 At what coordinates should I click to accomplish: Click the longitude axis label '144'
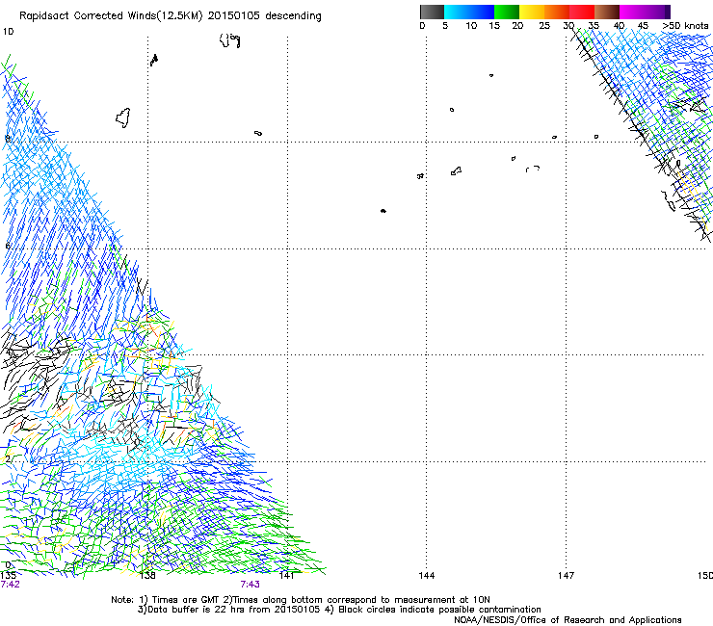click(x=426, y=576)
